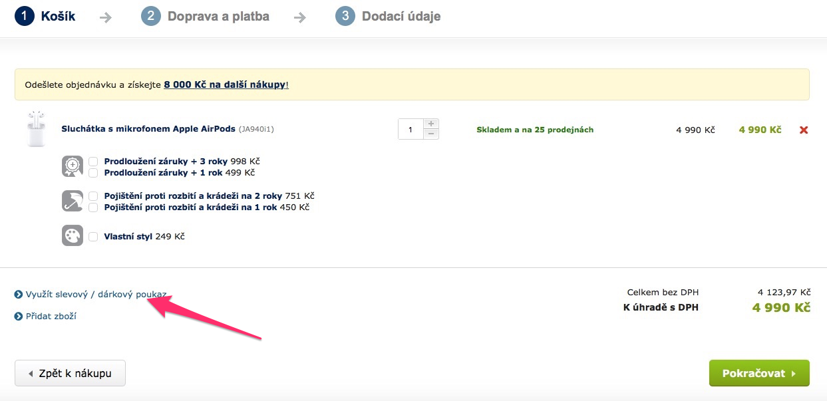Click the extended warranty badge icon

point(73,166)
